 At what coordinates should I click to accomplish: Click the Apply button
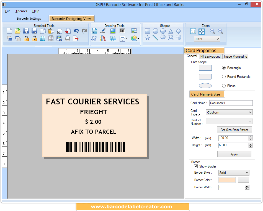[x=234, y=154]
